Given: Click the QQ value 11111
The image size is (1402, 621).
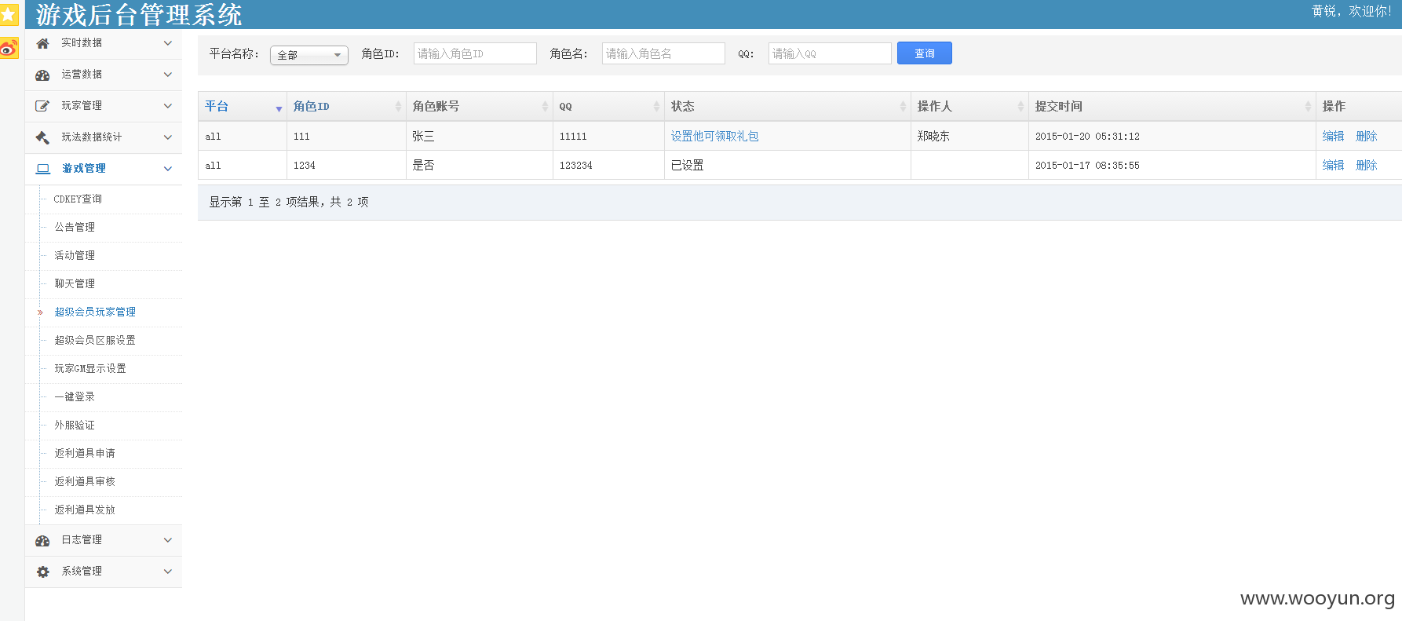Looking at the screenshot, I should click(x=573, y=137).
